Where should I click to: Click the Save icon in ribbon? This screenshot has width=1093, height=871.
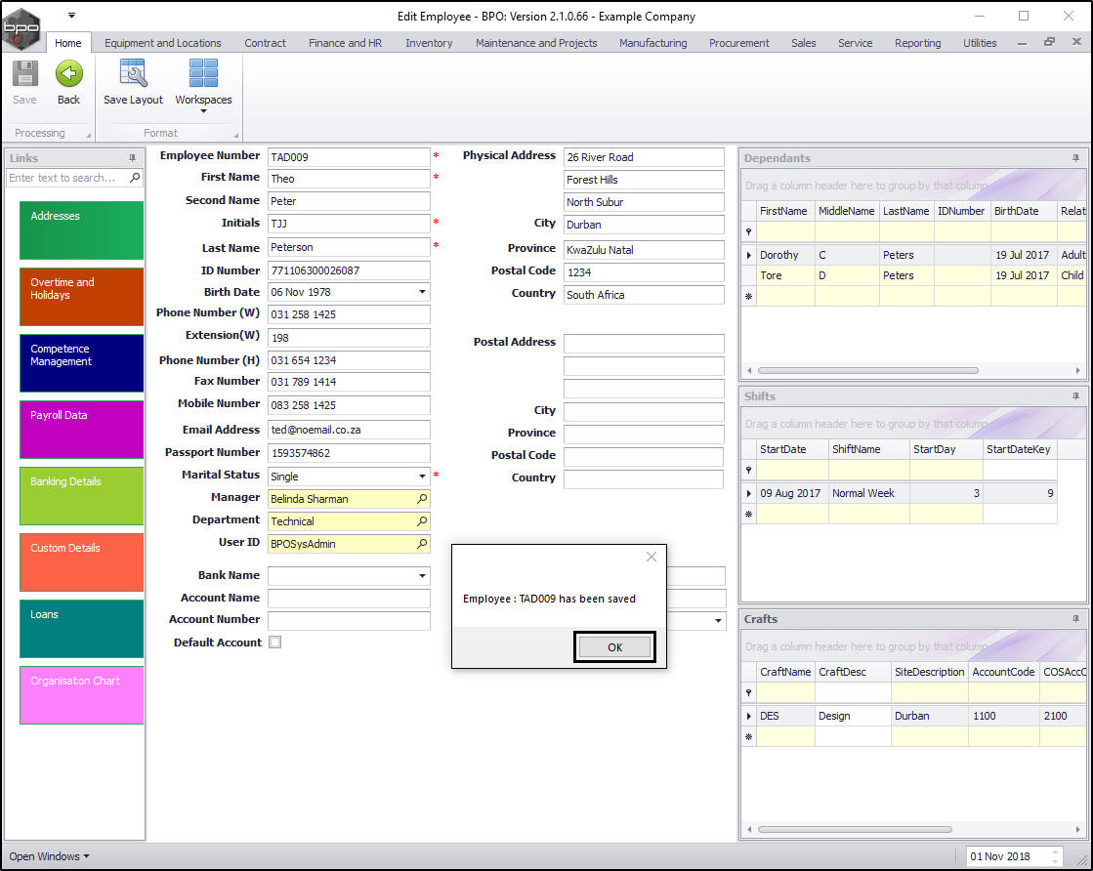pyautogui.click(x=25, y=74)
